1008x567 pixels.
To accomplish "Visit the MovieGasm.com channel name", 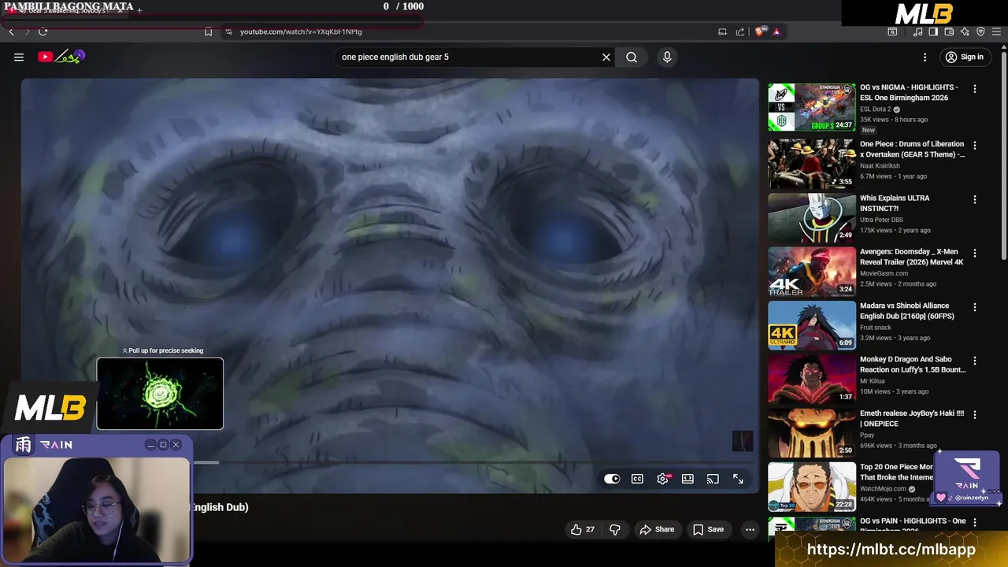I will 884,273.
